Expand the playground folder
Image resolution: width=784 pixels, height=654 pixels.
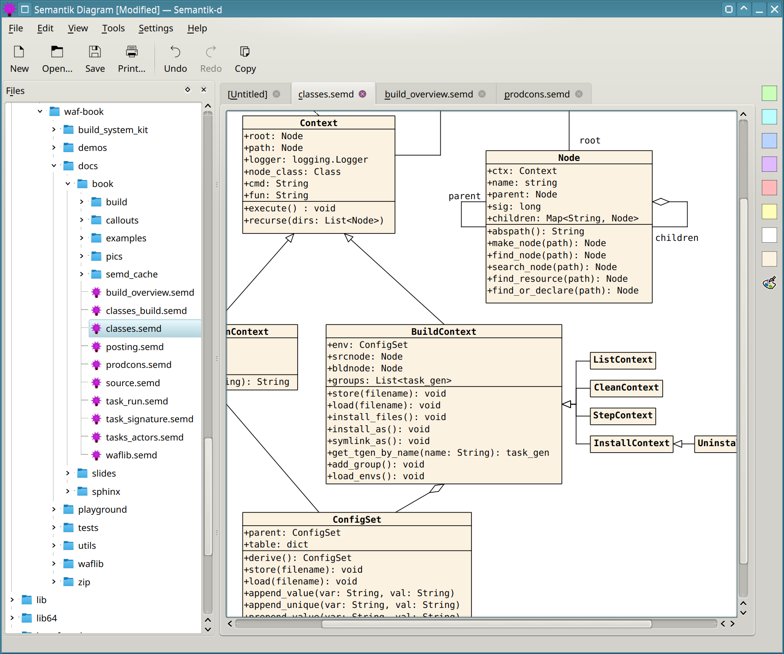coord(54,509)
